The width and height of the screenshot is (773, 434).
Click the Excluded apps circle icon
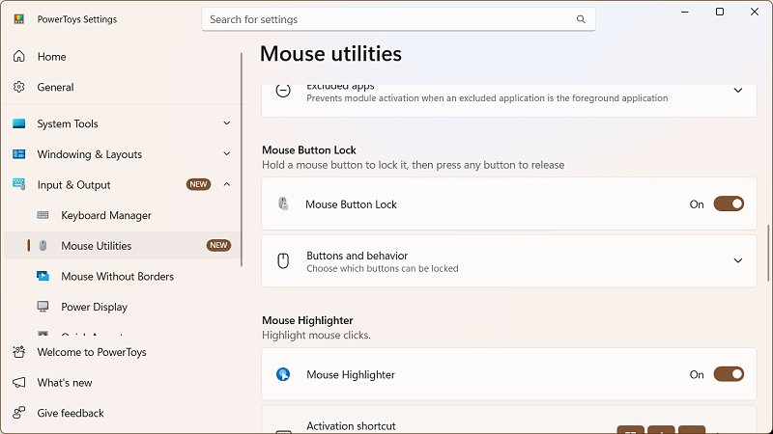(283, 91)
